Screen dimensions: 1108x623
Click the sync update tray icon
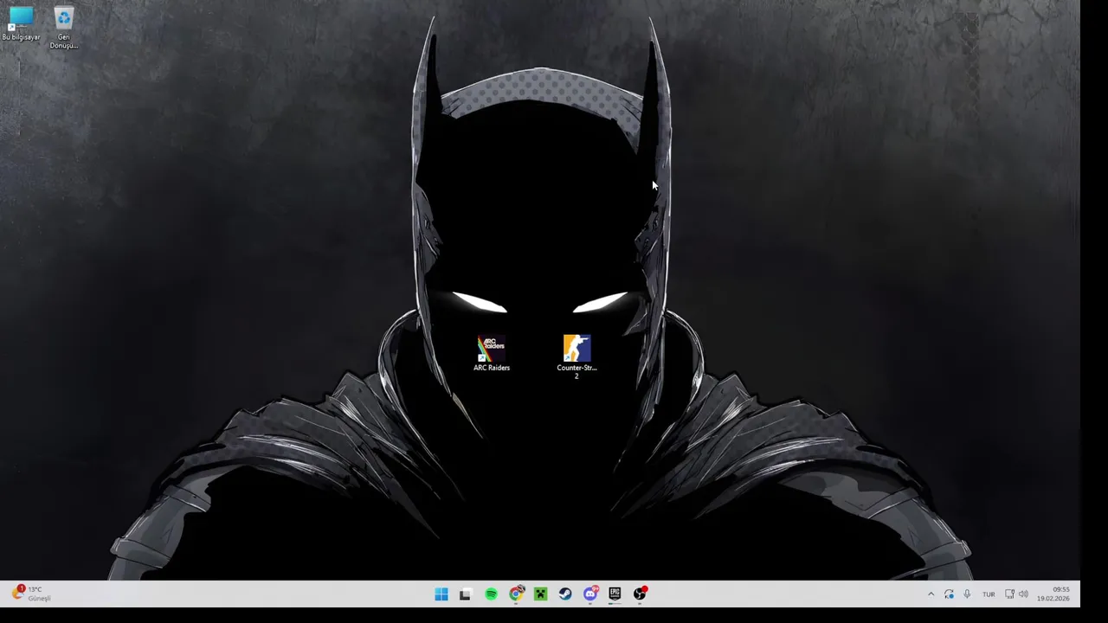[949, 594]
